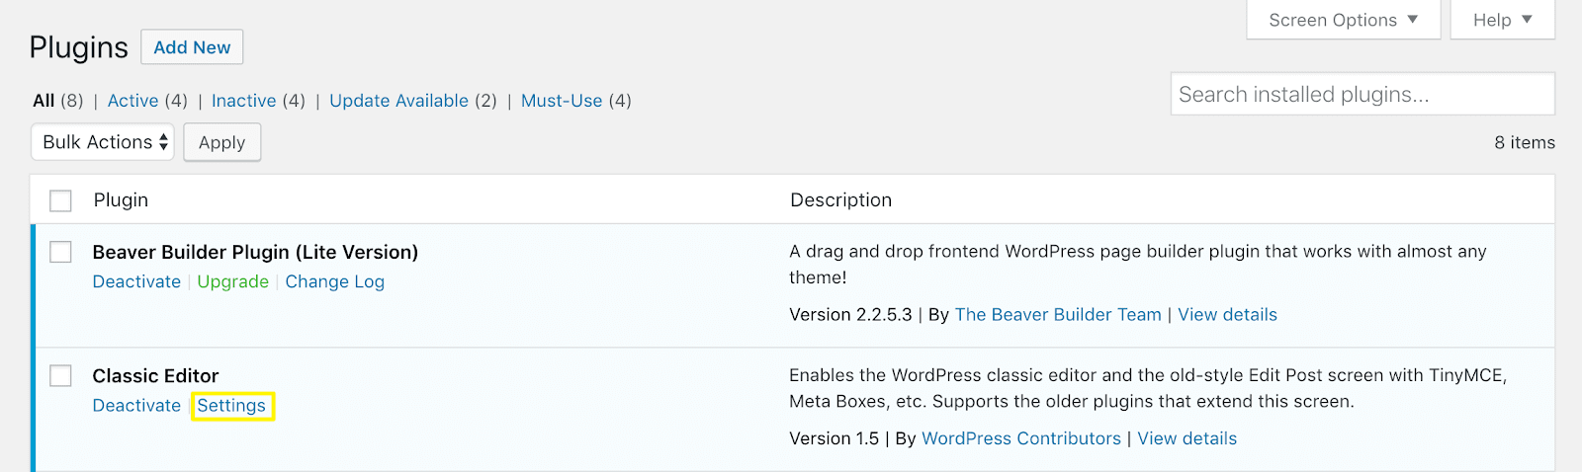This screenshot has width=1582, height=472.
Task: Expand the Help dropdown tab
Action: pos(1501,20)
